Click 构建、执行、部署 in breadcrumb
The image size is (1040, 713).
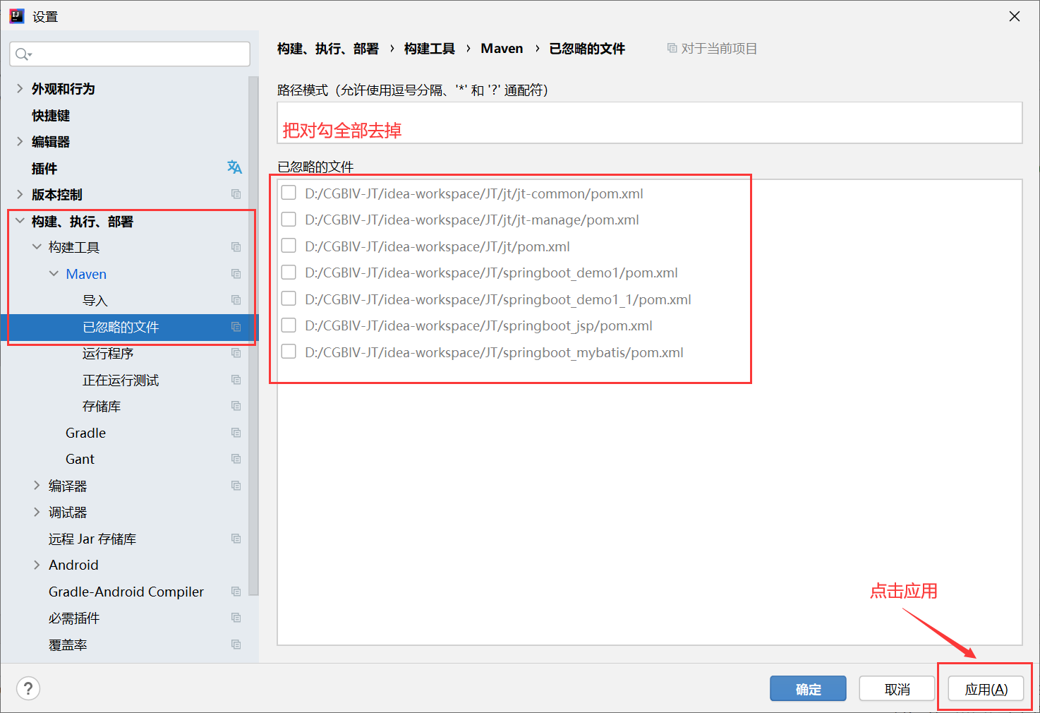click(x=327, y=48)
